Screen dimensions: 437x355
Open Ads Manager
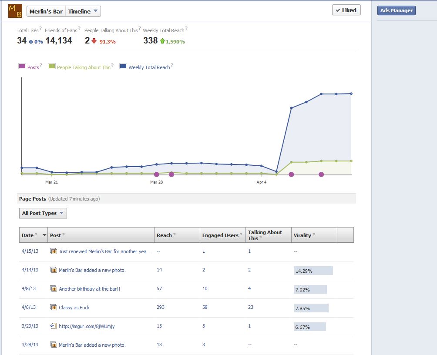tap(397, 10)
